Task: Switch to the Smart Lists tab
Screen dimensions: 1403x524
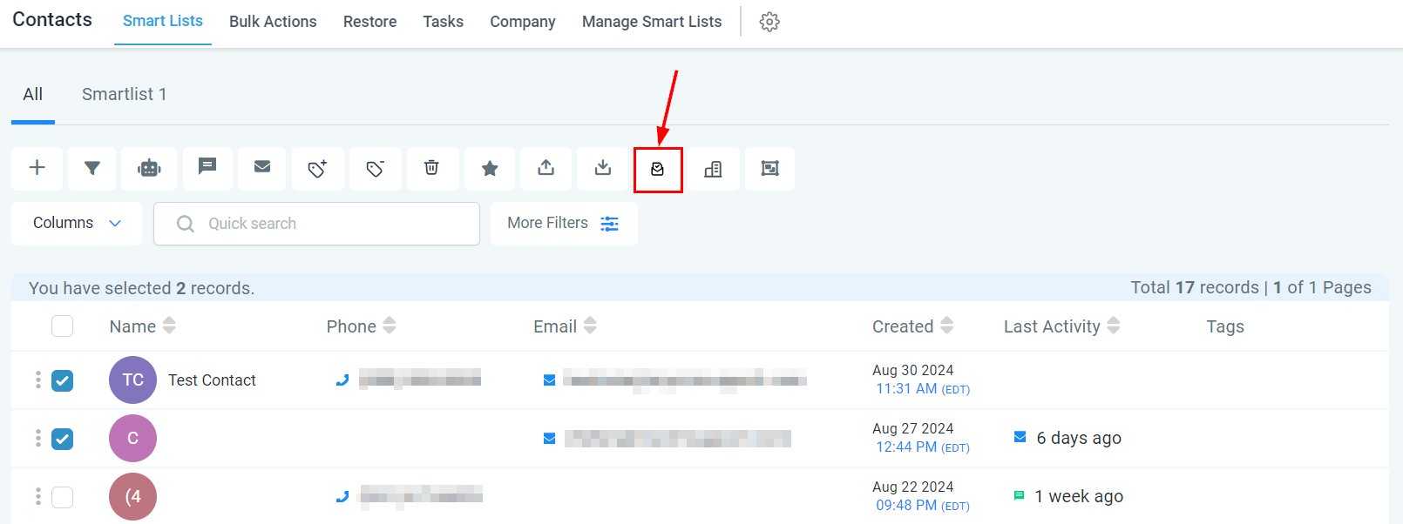Action: [x=163, y=21]
